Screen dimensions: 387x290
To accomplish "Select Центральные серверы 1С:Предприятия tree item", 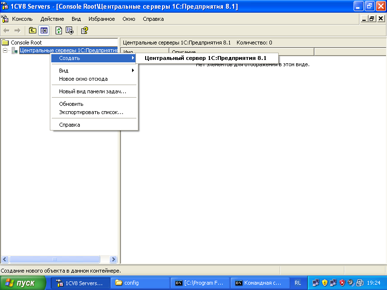I will point(69,50).
